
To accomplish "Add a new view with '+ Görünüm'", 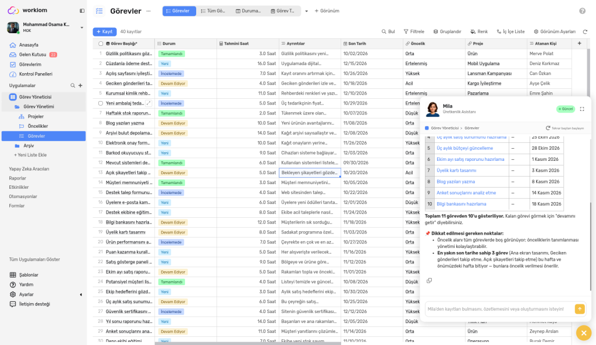I will pyautogui.click(x=327, y=11).
